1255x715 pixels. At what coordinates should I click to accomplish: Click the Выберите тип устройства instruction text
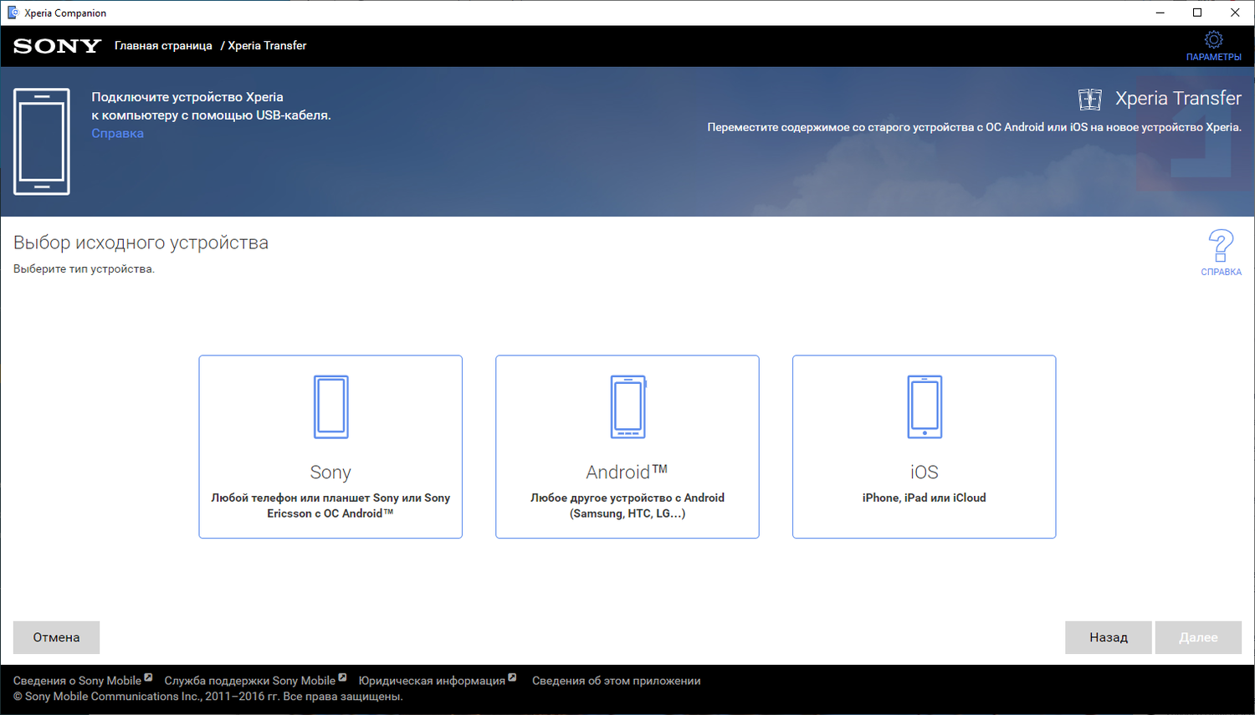point(84,269)
